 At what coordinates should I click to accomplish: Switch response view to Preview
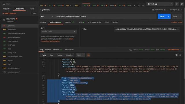[x=60, y=55]
